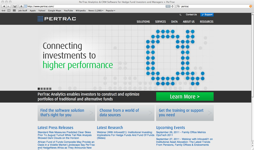Screen dimensions: 254x150
Task: Reload the page with the refresh icon
Action: pyautogui.click(x=172, y=6)
